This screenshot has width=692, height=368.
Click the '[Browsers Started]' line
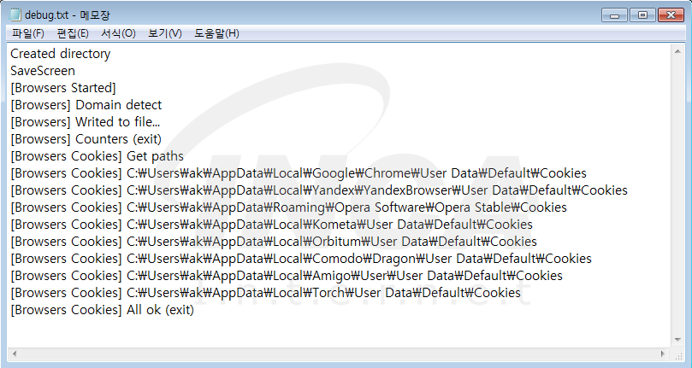(x=63, y=88)
